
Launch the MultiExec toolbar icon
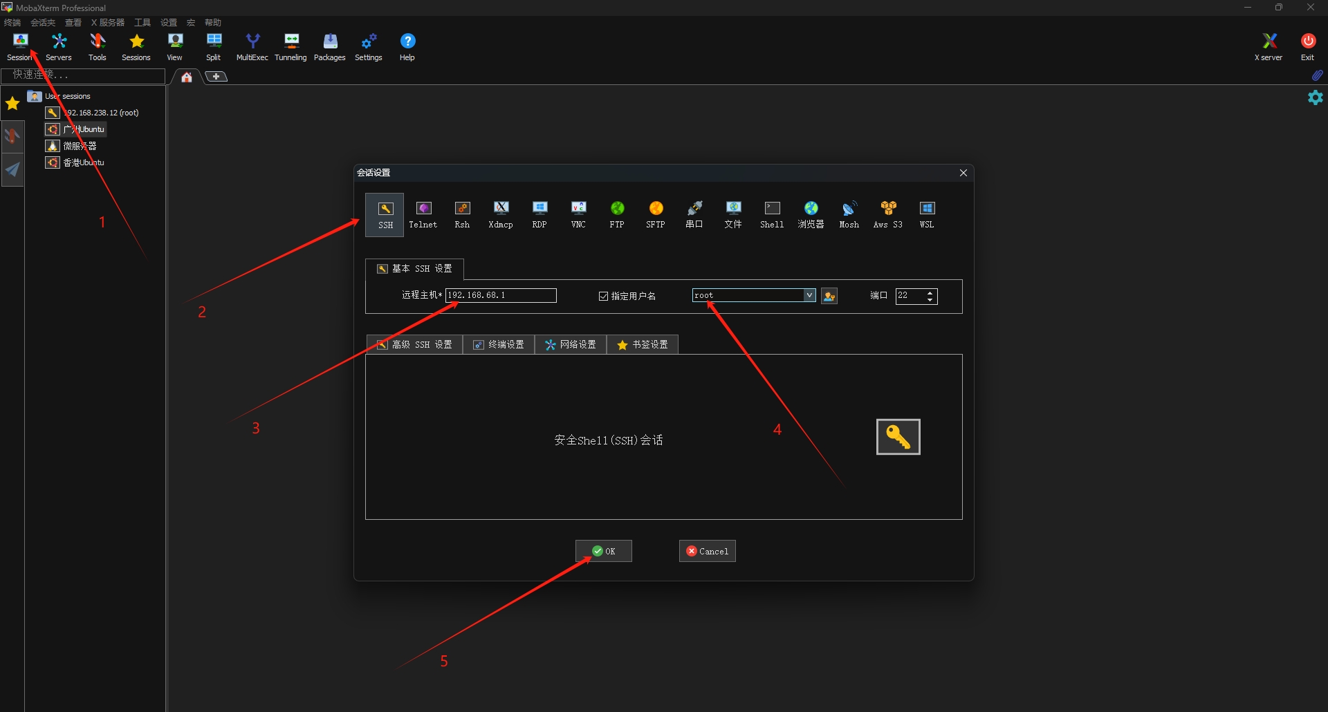[x=252, y=47]
